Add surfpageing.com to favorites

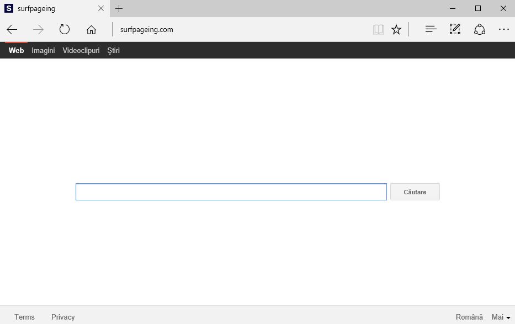tap(396, 29)
